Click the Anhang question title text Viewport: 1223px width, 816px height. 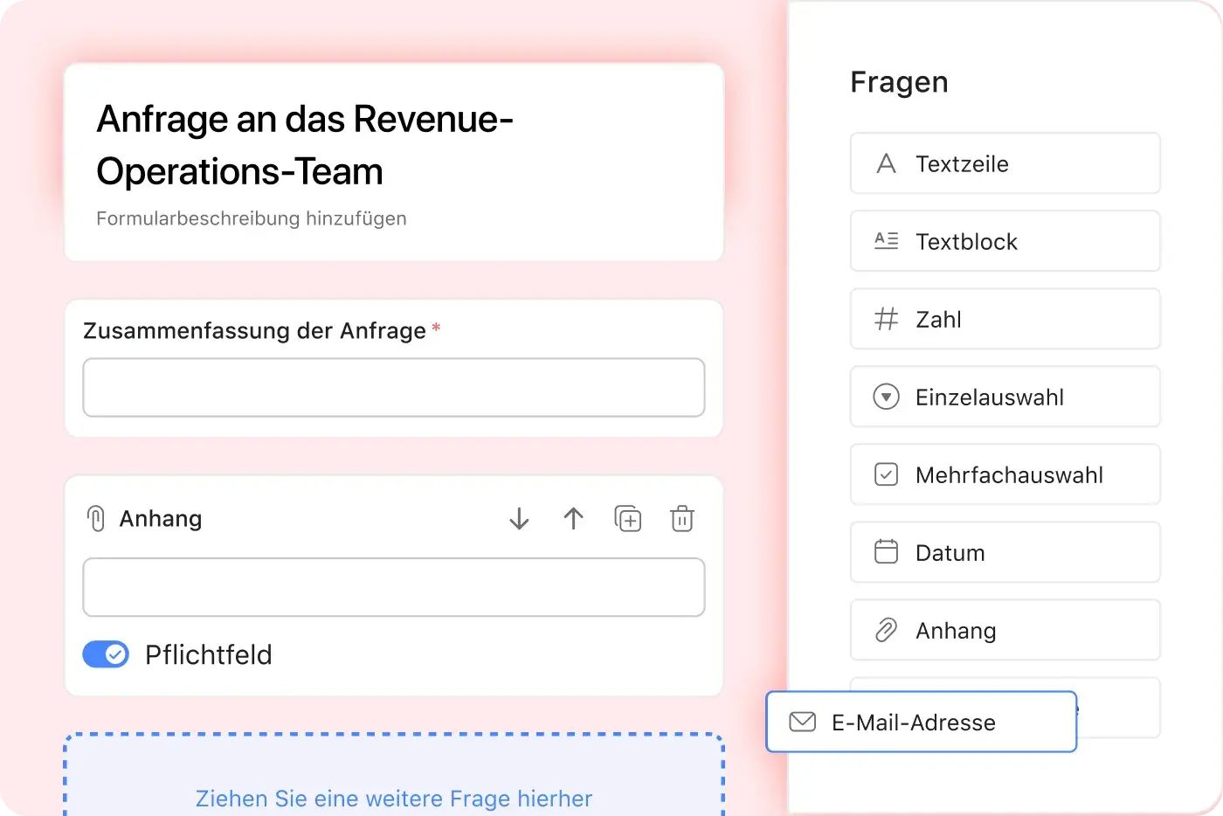pos(161,519)
